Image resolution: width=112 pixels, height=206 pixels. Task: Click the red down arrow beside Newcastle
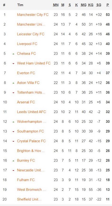[13, 170]
